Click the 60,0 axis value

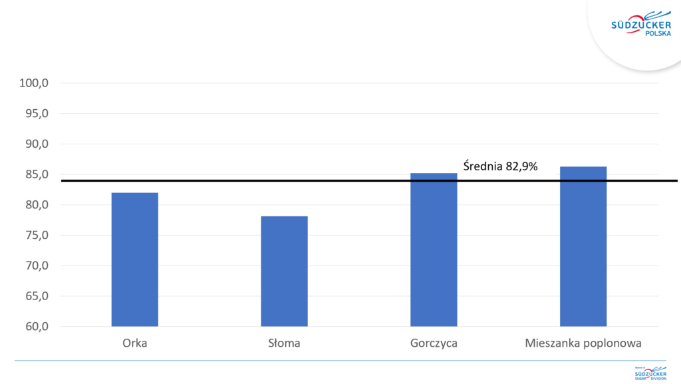coord(37,326)
